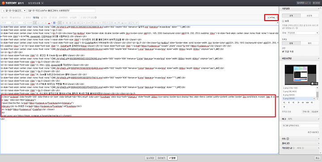Click the TISTORY logo
The image size is (322, 162).
(x=9, y=3)
